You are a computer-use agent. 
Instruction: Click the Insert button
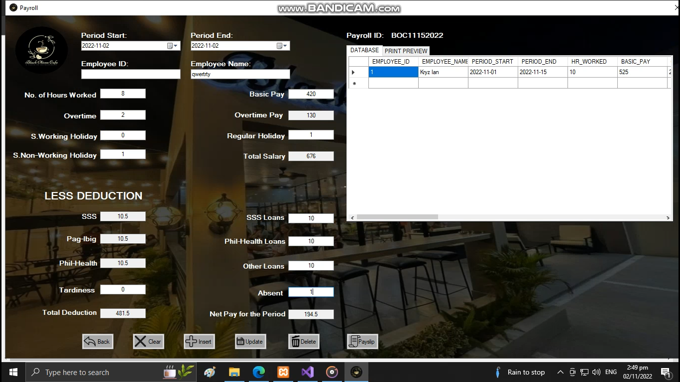[x=199, y=341]
